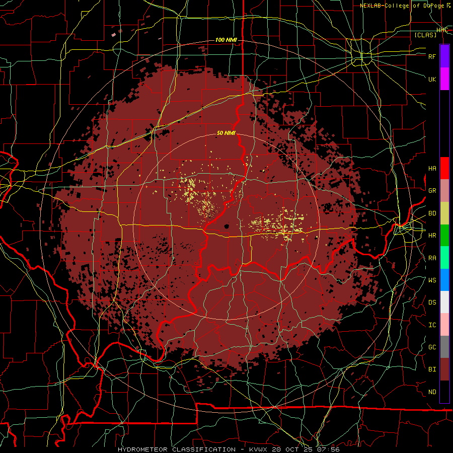Select the gray GC legend color swatch

tap(444, 347)
